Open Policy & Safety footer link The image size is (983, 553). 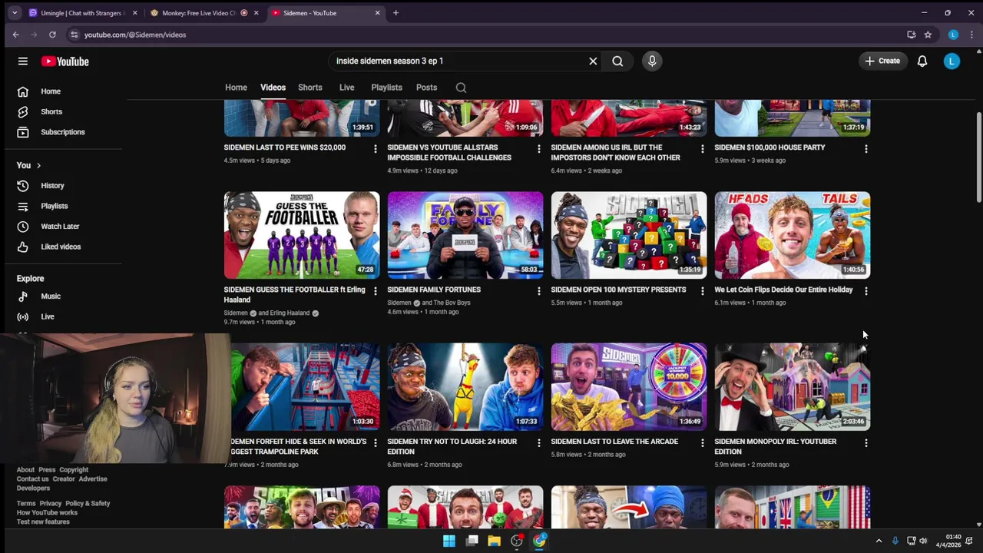[88, 504]
